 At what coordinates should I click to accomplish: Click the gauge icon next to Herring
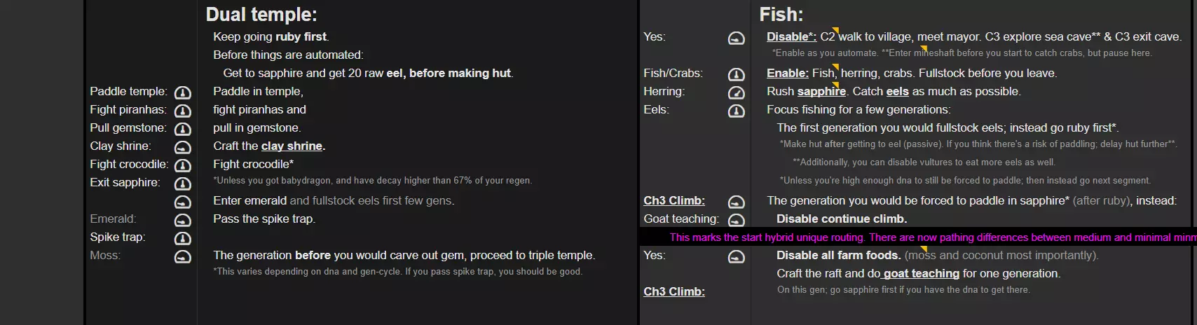[736, 92]
